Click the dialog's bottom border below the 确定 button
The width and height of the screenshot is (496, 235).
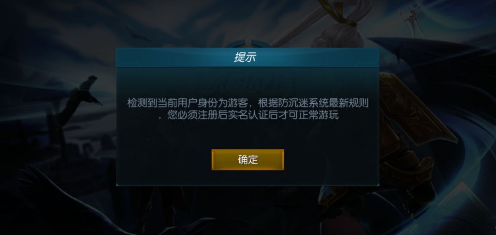coord(248,185)
